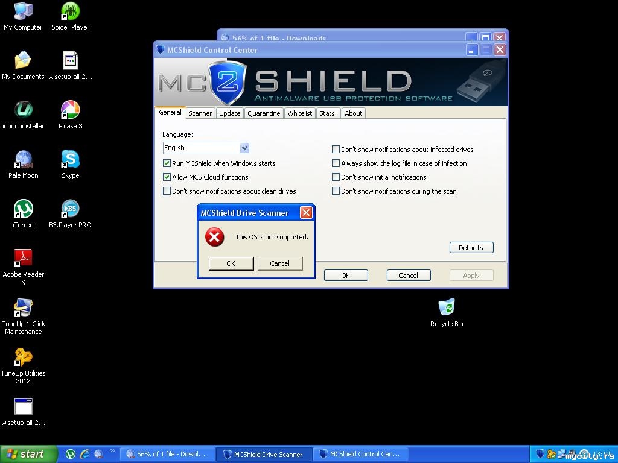Open the Whitelist tab
The width and height of the screenshot is (618, 463).
299,113
